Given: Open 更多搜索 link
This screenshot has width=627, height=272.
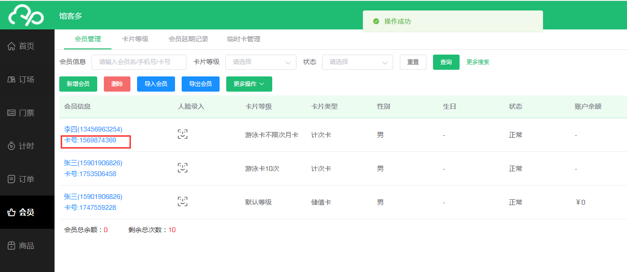Looking at the screenshot, I should [x=478, y=62].
